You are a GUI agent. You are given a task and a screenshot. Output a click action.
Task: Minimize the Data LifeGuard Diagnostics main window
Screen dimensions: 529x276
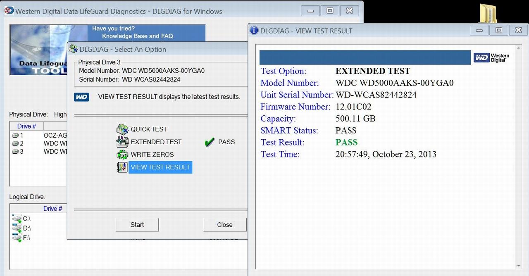click(x=310, y=11)
